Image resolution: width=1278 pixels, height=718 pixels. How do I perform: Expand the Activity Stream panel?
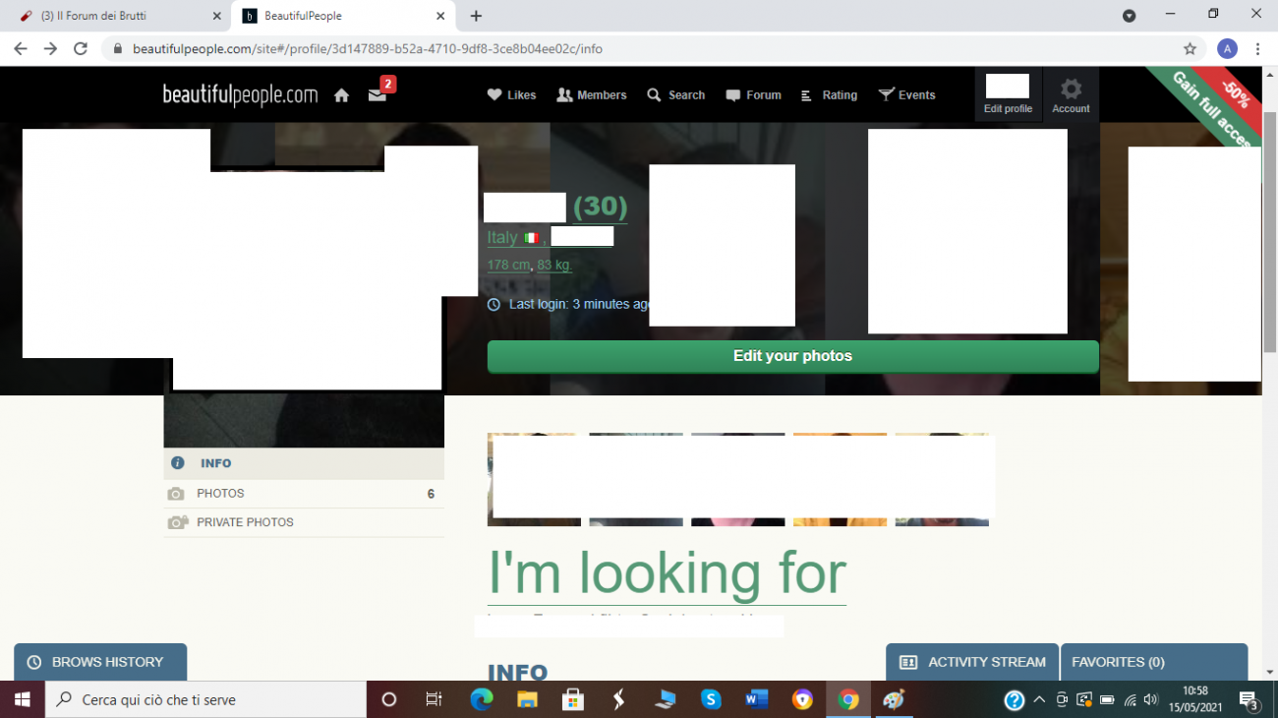[x=972, y=662]
